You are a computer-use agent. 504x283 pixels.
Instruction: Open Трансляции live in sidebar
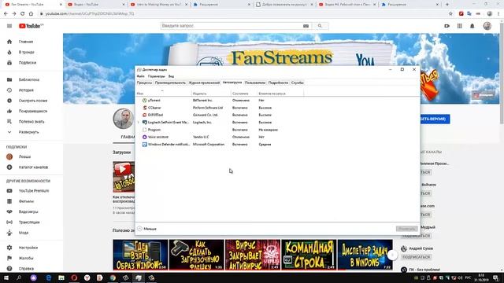[29, 222]
